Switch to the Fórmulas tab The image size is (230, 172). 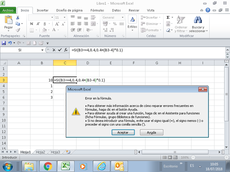(x=97, y=10)
